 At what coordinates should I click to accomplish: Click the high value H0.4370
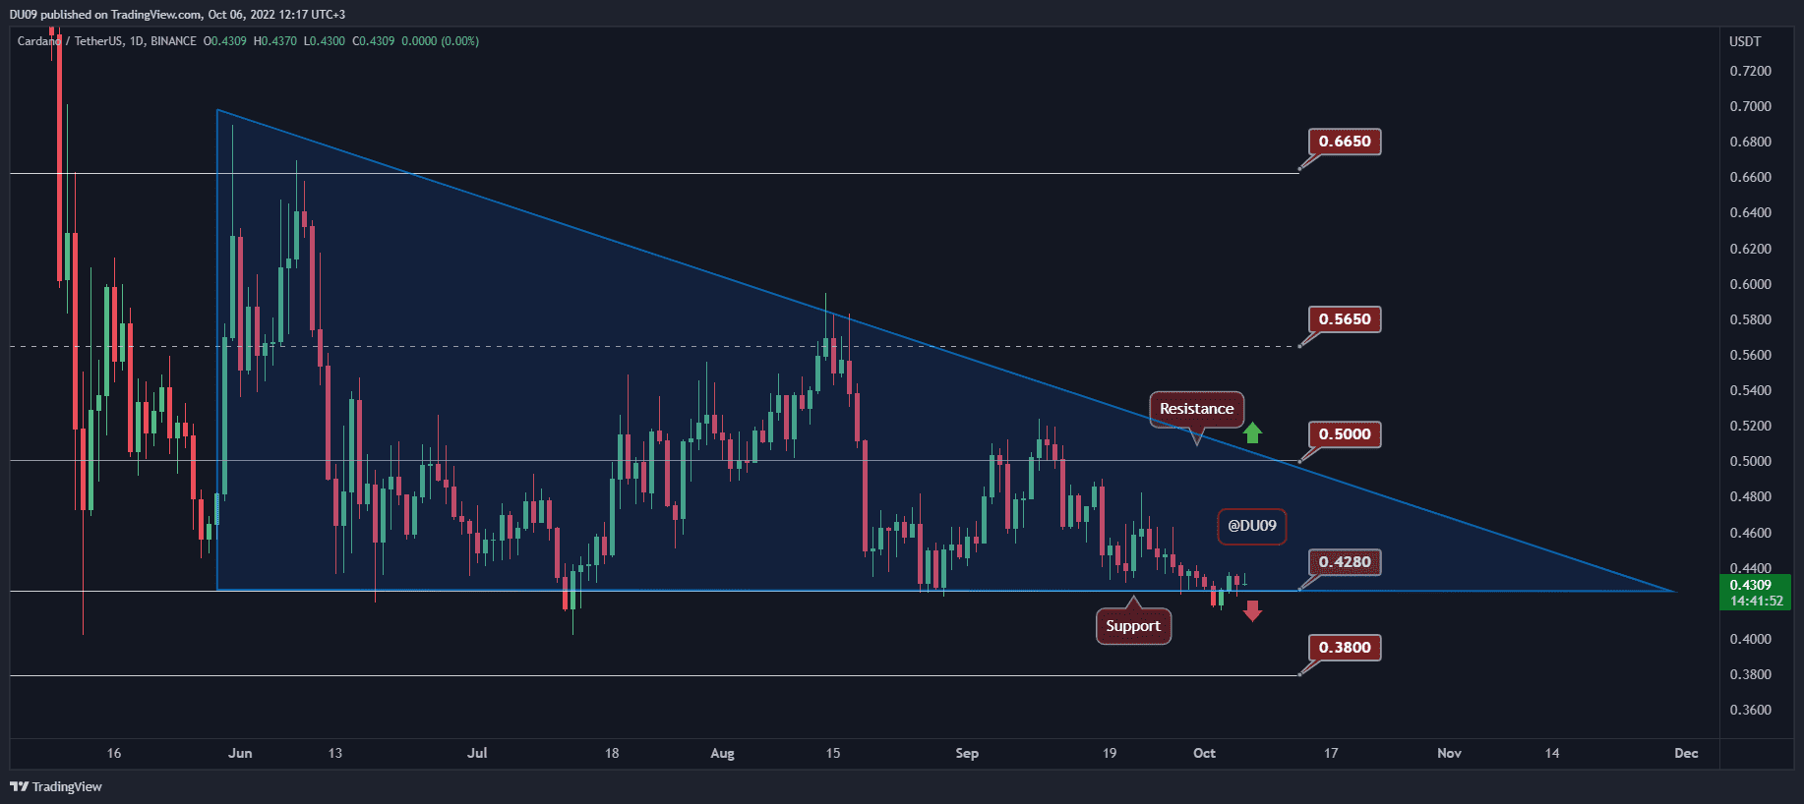click(274, 41)
